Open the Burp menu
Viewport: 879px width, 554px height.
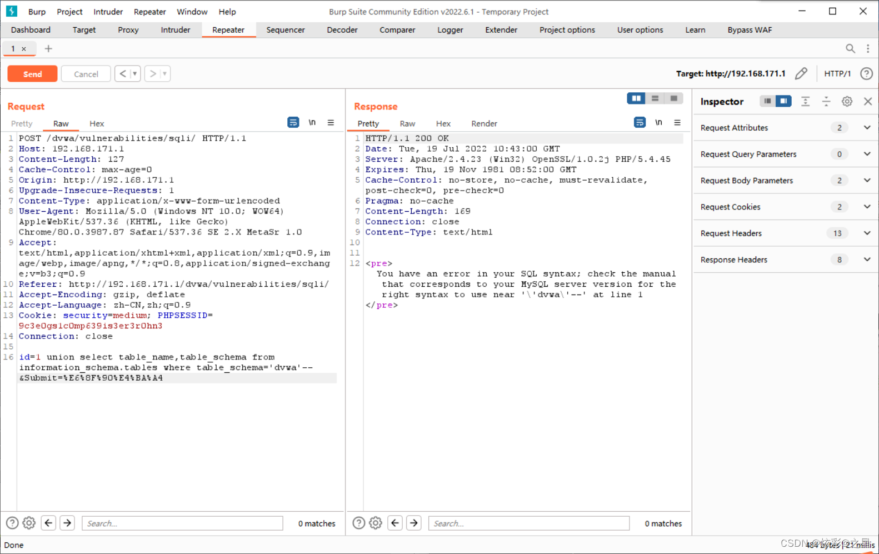point(37,12)
